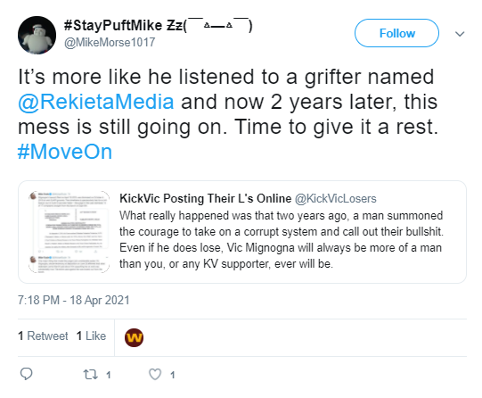
Task: Open KickVic Posting Their L's Online profile
Action: [205, 198]
